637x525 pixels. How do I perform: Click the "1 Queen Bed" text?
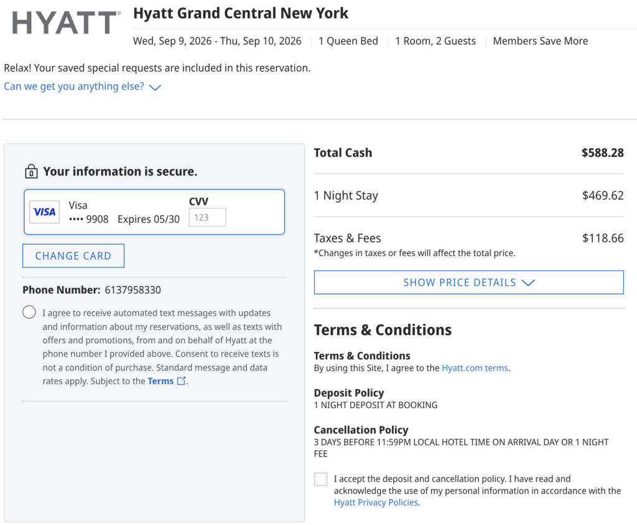pyautogui.click(x=348, y=41)
